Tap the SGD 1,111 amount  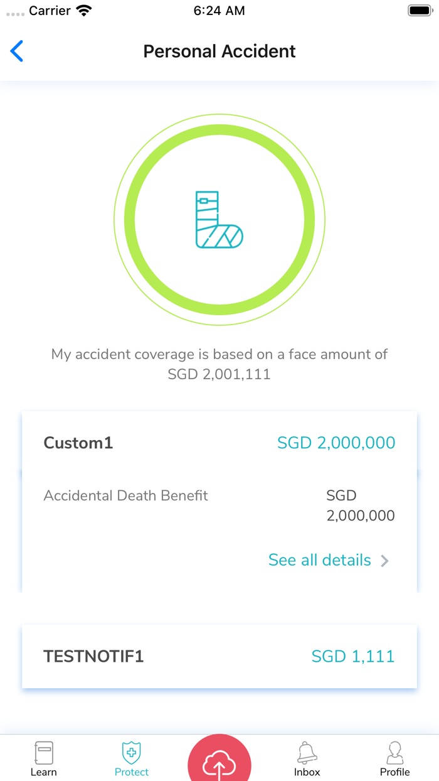coord(353,657)
